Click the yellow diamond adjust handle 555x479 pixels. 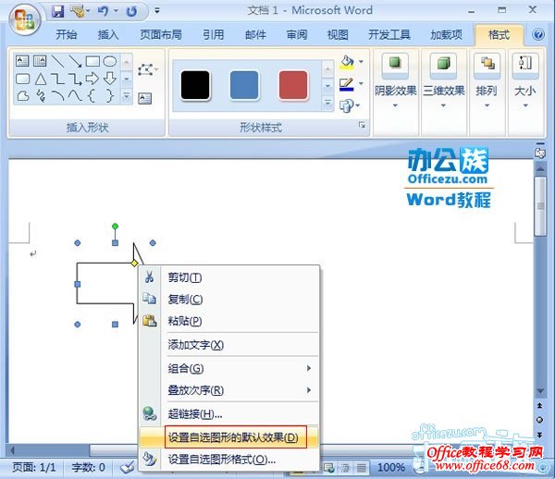coord(134,263)
